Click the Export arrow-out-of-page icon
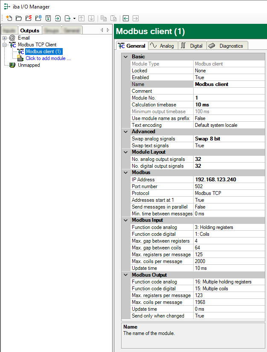Image resolution: width=267 pixels, height=352 pixels. (x=67, y=18)
